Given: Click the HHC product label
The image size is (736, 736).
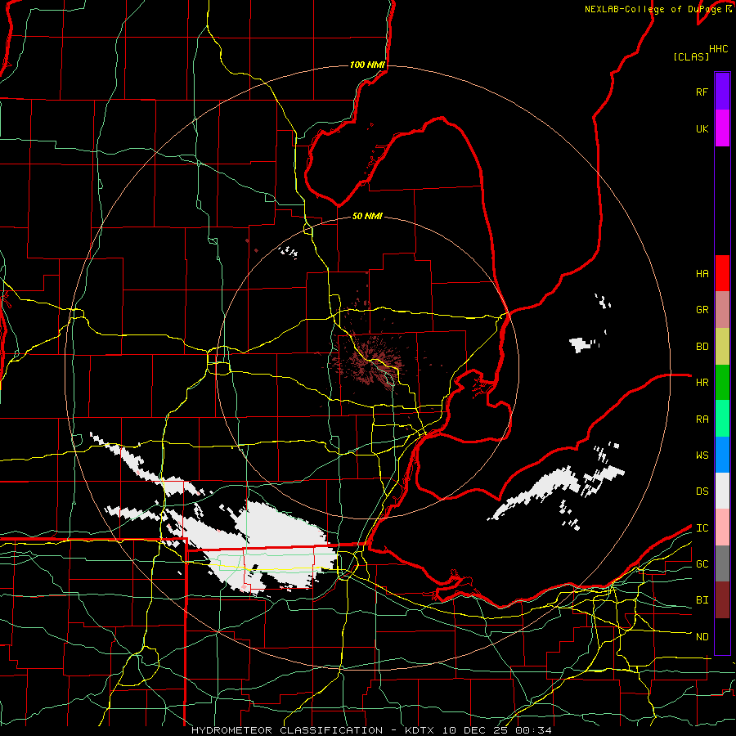Looking at the screenshot, I should pos(718,49).
